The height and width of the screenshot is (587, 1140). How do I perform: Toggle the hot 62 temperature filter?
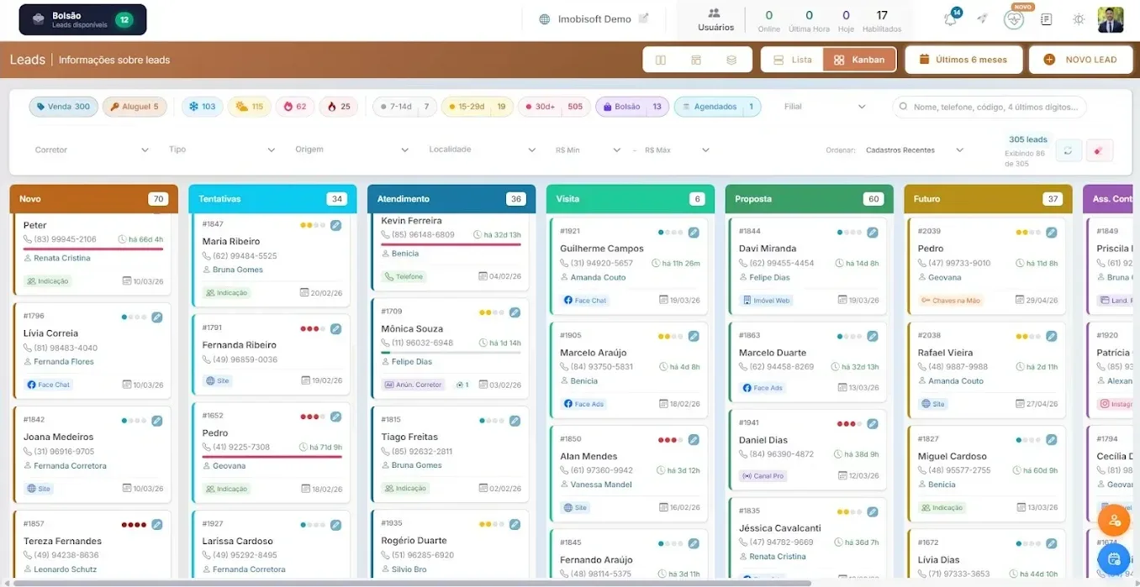point(295,107)
